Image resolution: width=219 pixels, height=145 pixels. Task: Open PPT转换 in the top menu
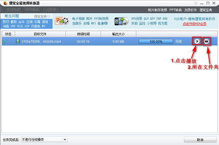[x=176, y=10]
